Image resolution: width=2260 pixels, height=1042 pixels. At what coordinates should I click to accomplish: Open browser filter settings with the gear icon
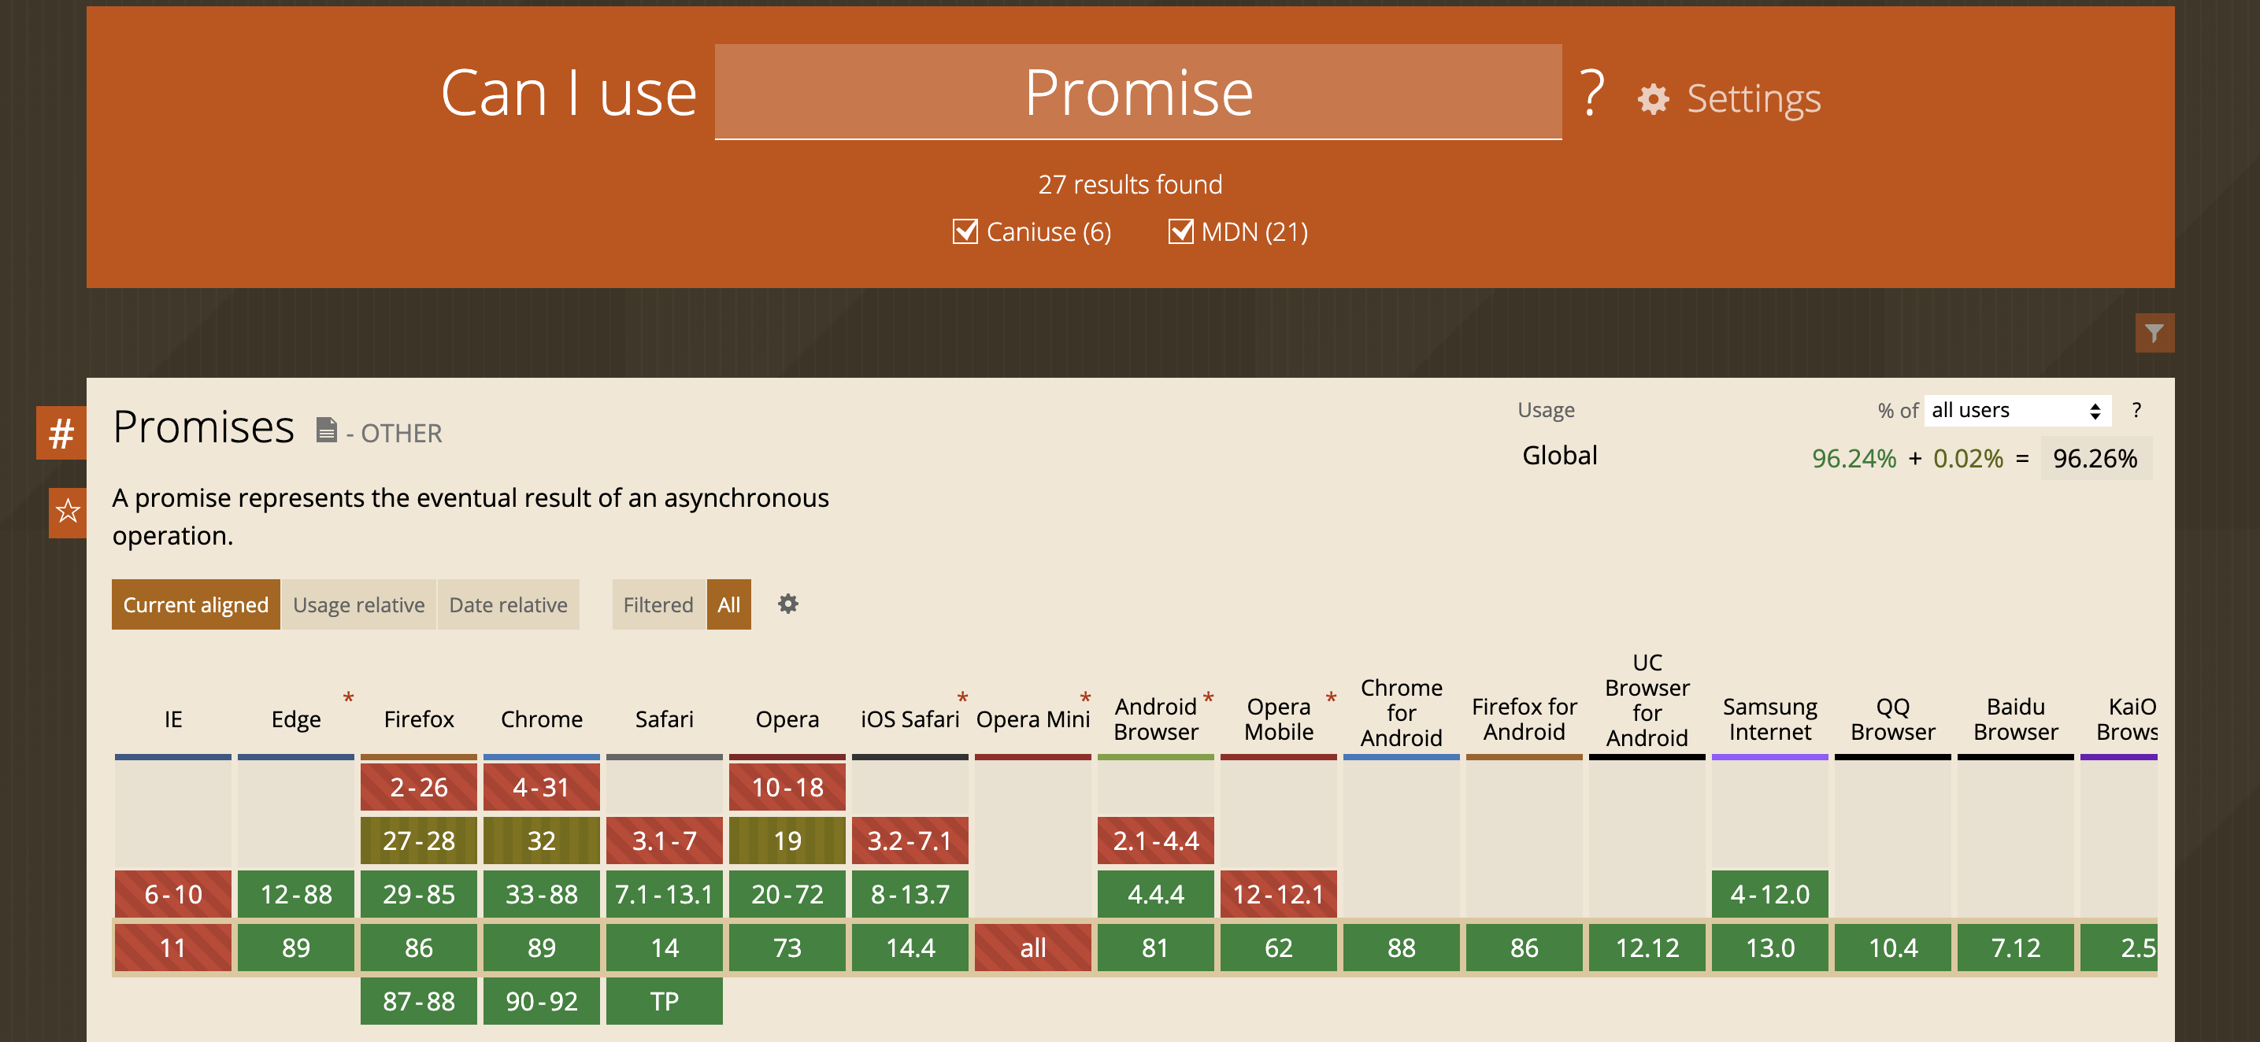point(787,604)
